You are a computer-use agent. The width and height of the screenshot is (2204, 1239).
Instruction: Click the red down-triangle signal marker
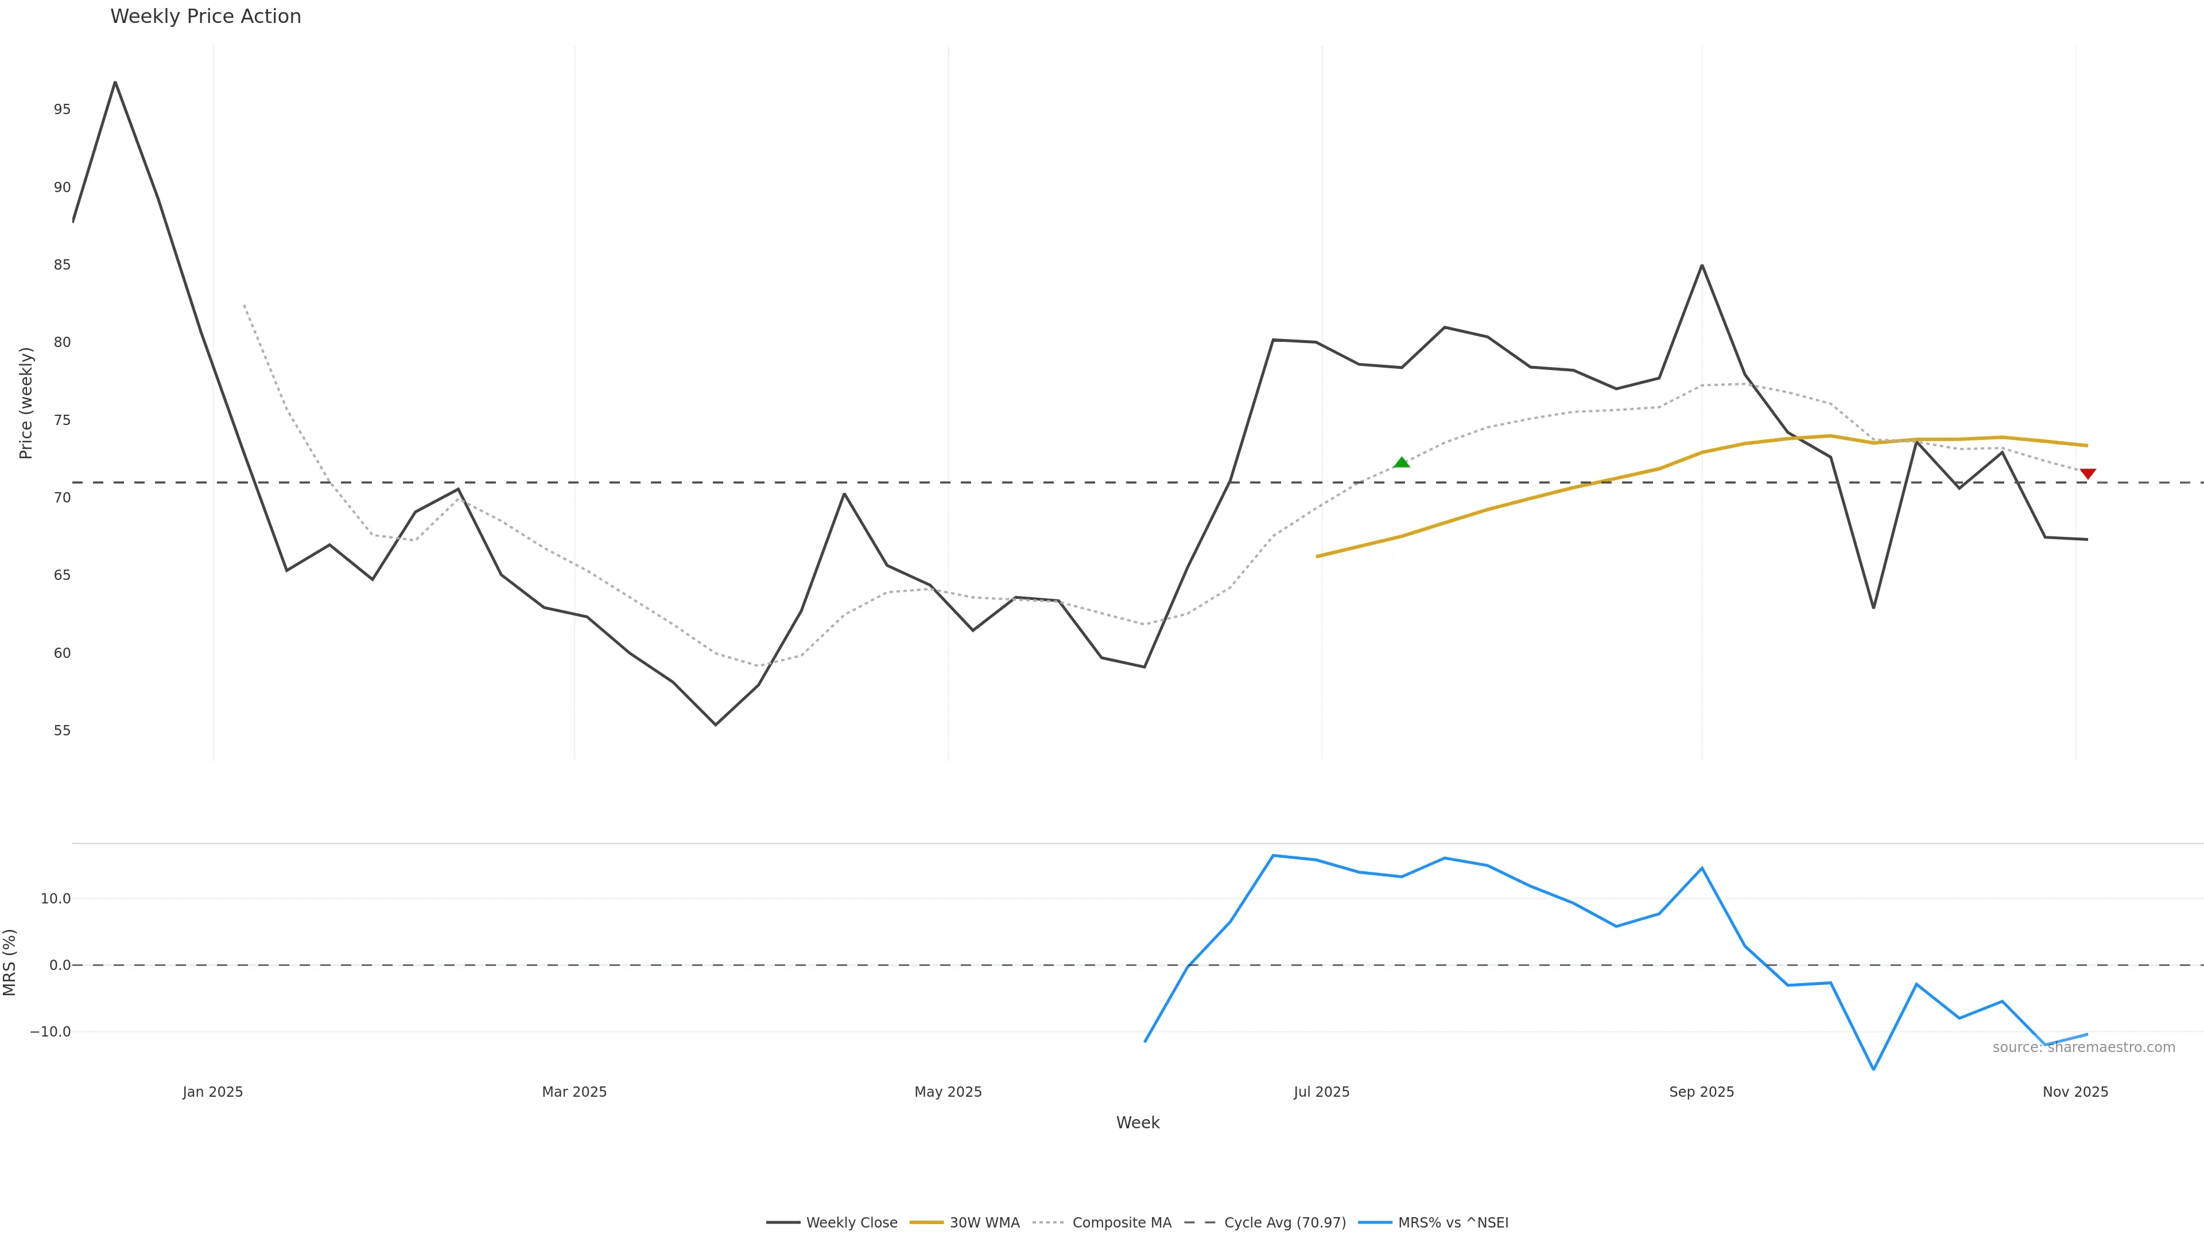[2087, 474]
